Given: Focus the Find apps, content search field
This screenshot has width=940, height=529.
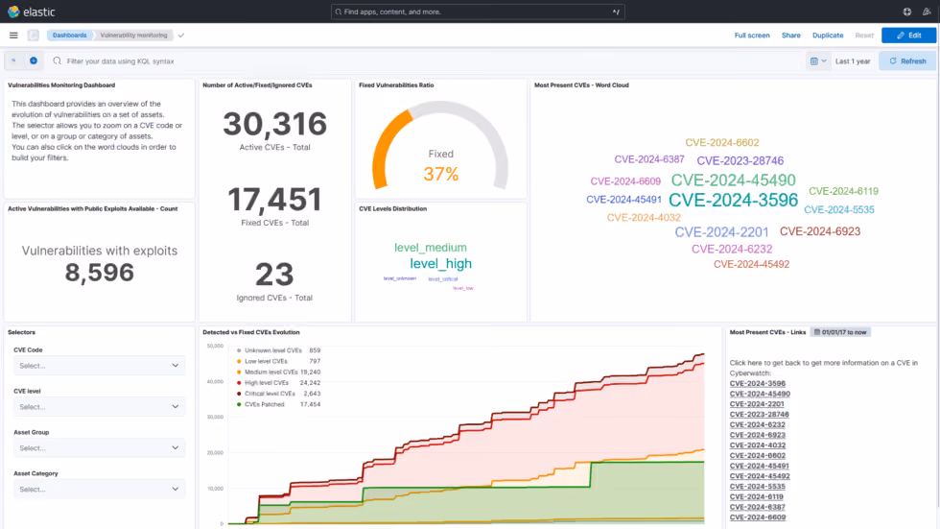Looking at the screenshot, I should [x=478, y=12].
